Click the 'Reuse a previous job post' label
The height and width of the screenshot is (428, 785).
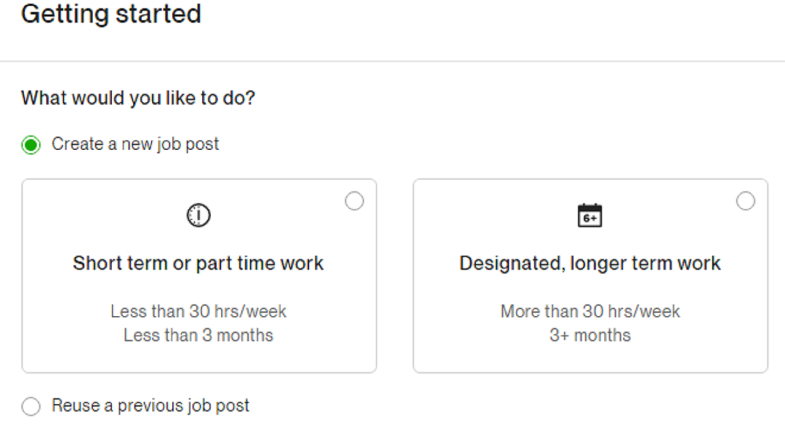(x=150, y=405)
